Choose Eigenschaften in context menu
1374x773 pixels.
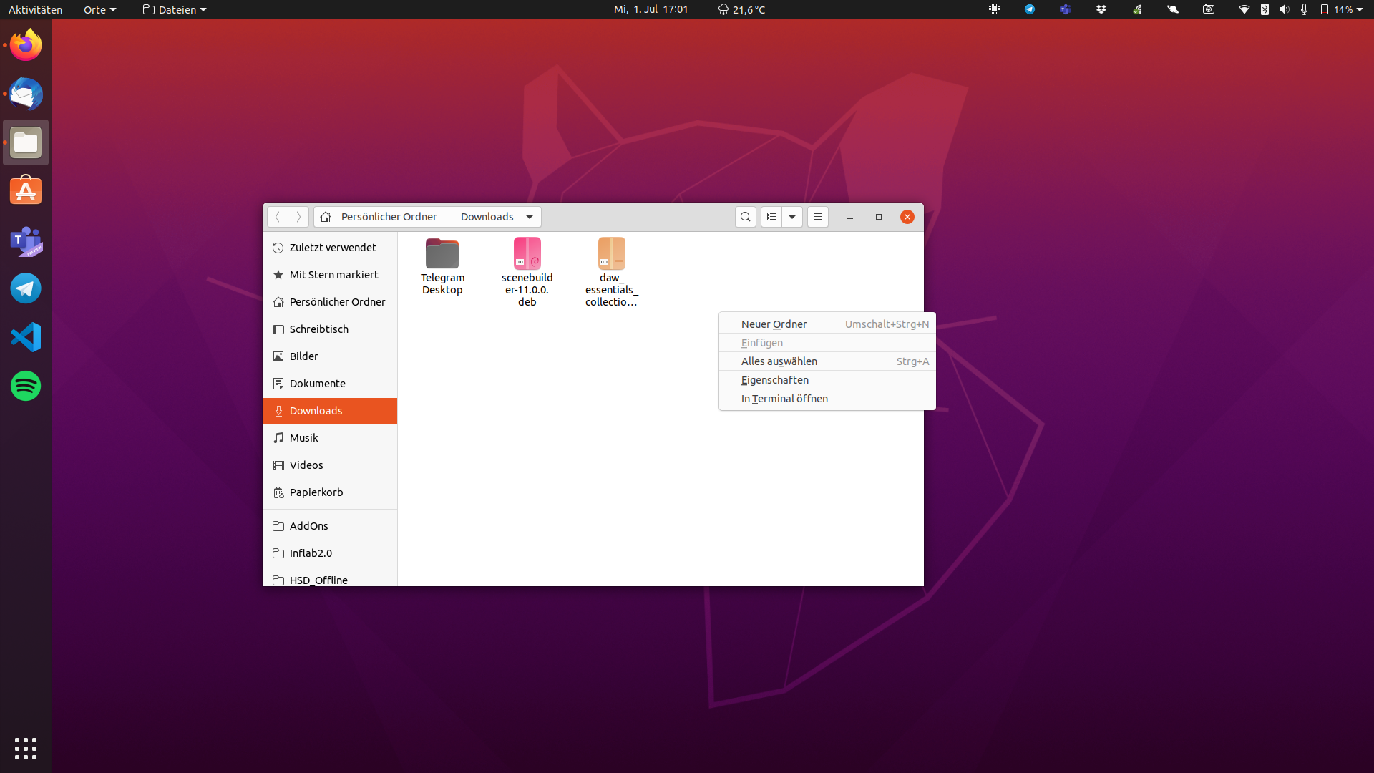pos(775,380)
